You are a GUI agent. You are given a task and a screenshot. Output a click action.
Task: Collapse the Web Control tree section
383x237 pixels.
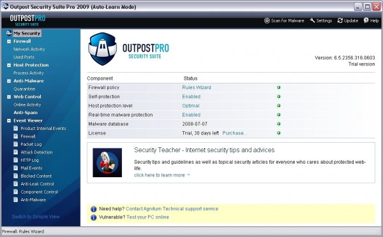click(x=9, y=97)
